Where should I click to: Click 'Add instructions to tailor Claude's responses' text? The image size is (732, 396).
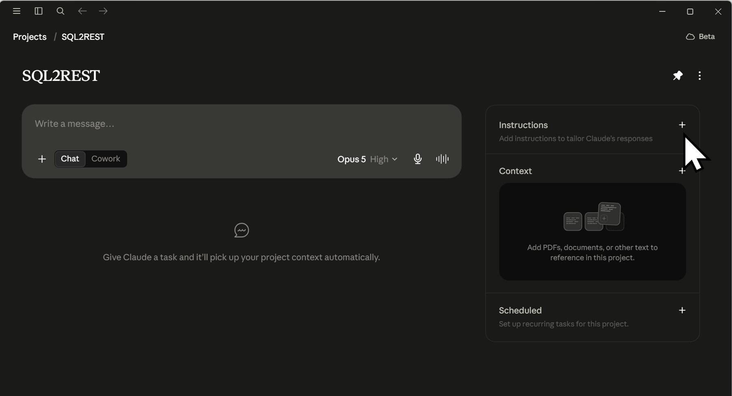pyautogui.click(x=576, y=139)
